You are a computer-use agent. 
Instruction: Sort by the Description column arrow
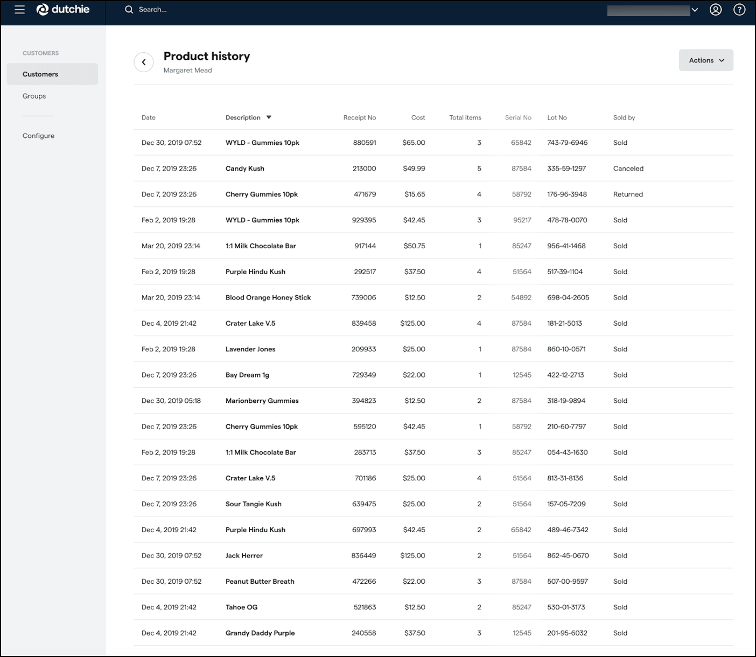(x=268, y=117)
